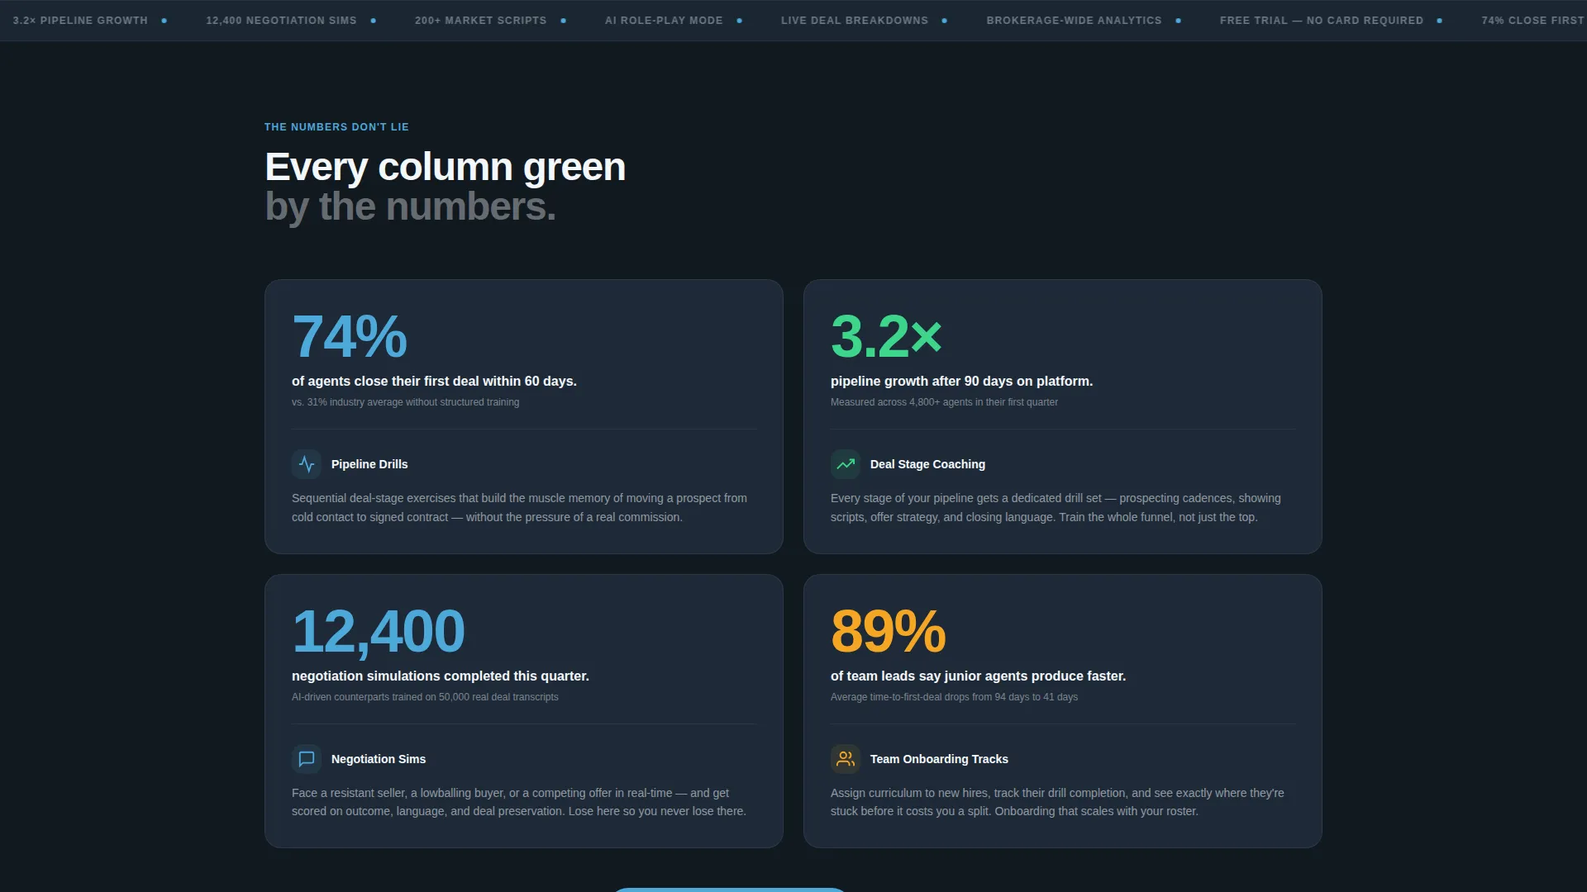
Task: Select the 3.2× pipeline growth figure
Action: click(886, 336)
